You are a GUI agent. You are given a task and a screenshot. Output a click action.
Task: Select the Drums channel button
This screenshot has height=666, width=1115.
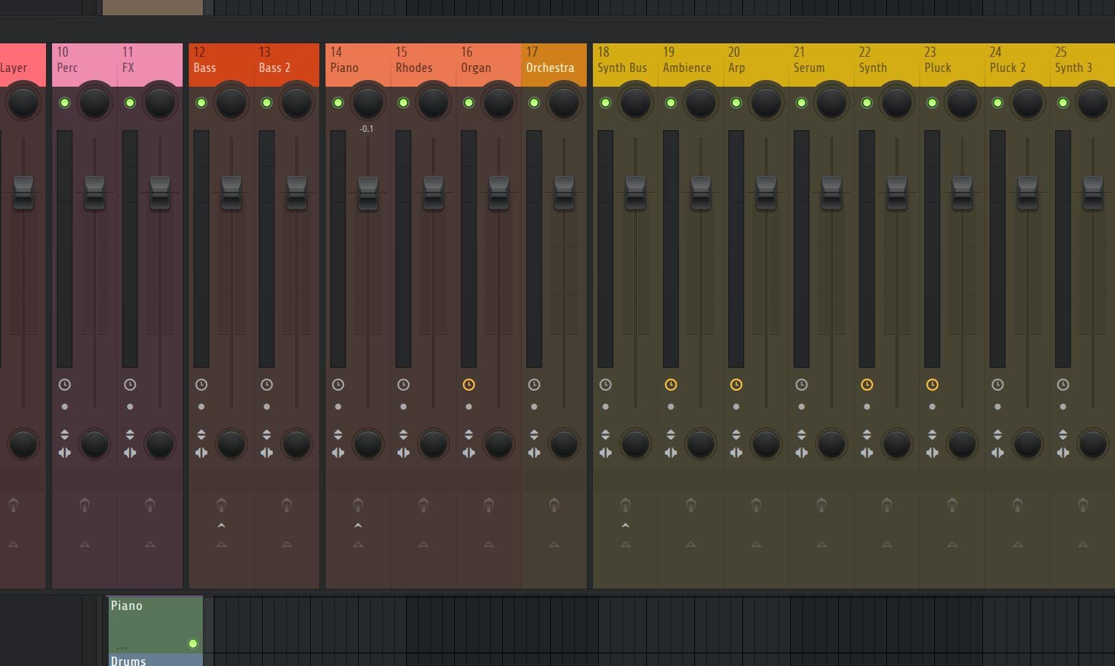[156, 660]
